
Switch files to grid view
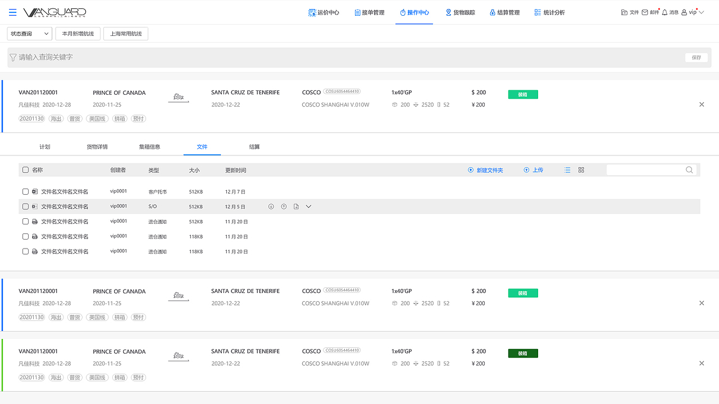pyautogui.click(x=581, y=170)
